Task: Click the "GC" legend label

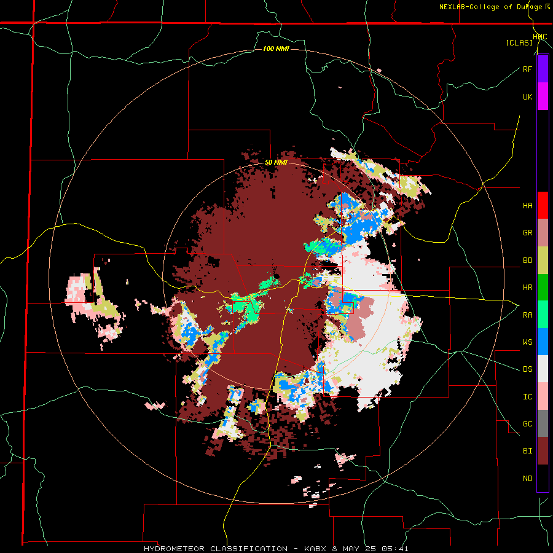Action: pyautogui.click(x=527, y=424)
